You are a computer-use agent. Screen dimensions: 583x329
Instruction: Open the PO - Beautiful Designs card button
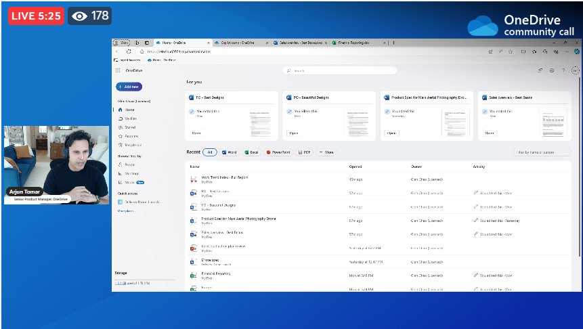294,133
